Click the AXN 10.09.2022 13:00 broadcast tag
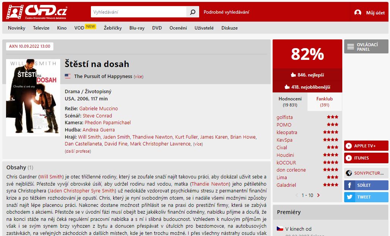 click(30, 46)
